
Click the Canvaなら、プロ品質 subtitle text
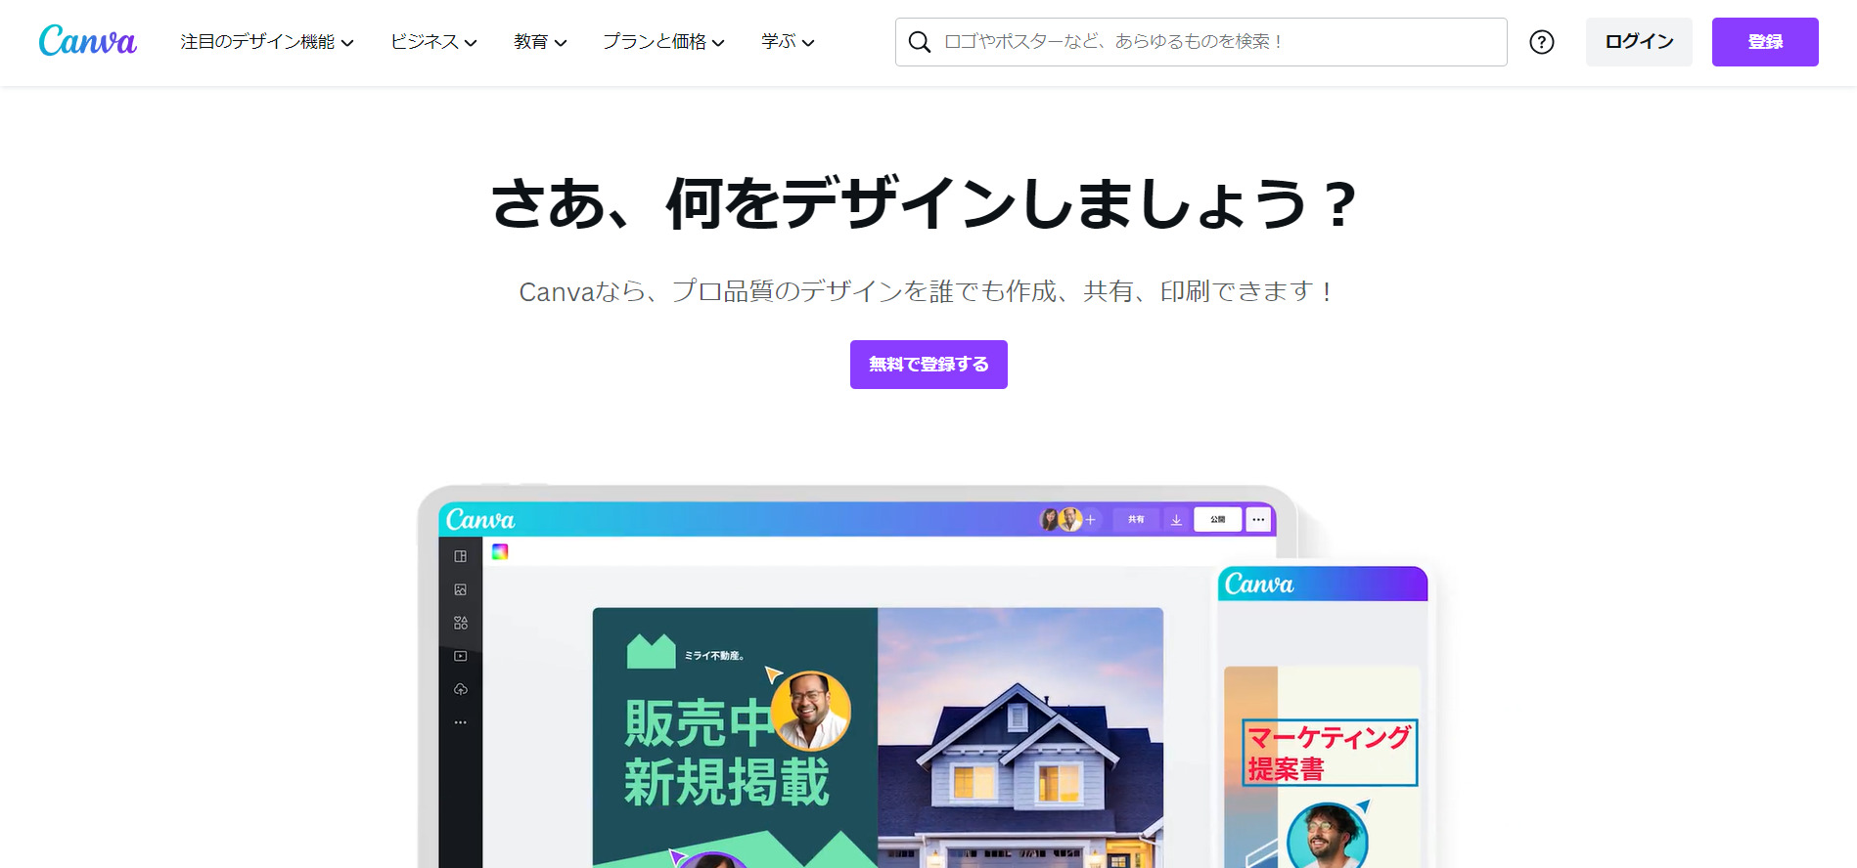925,291
